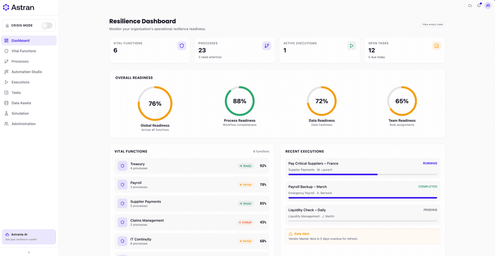The width and height of the screenshot is (495, 256).
Task: Click the Open Tasks checkbox icon
Action: (436, 46)
